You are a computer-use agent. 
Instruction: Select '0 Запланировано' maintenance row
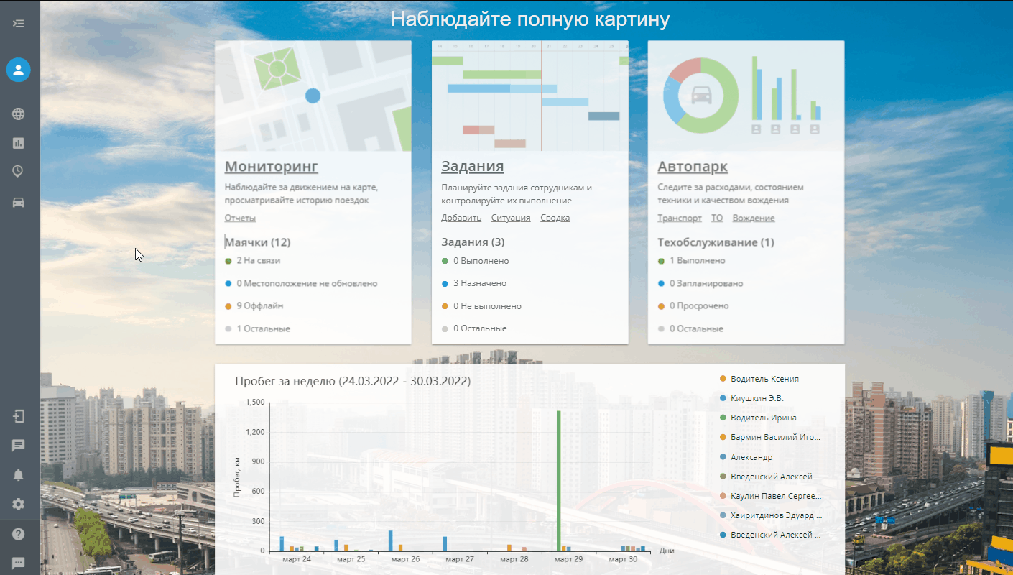[700, 283]
